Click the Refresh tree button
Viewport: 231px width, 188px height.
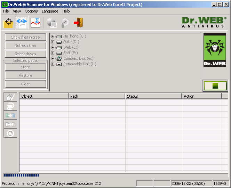25,46
